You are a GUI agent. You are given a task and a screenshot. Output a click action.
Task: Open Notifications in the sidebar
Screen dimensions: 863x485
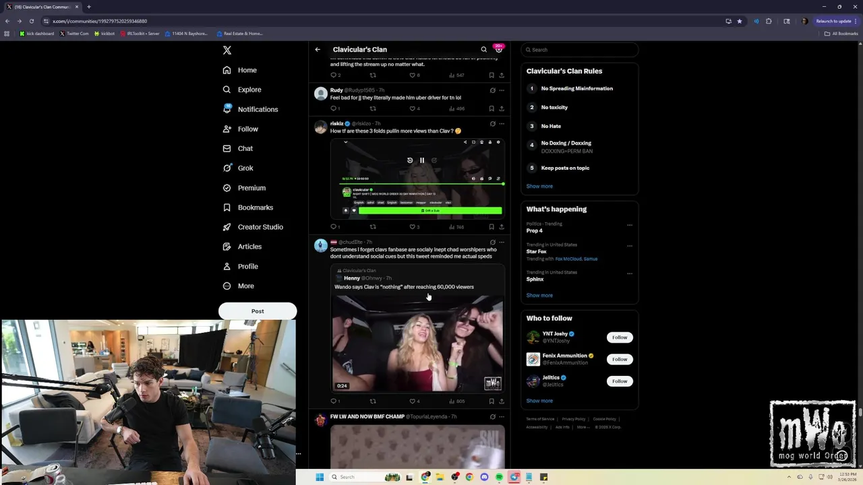[249, 109]
